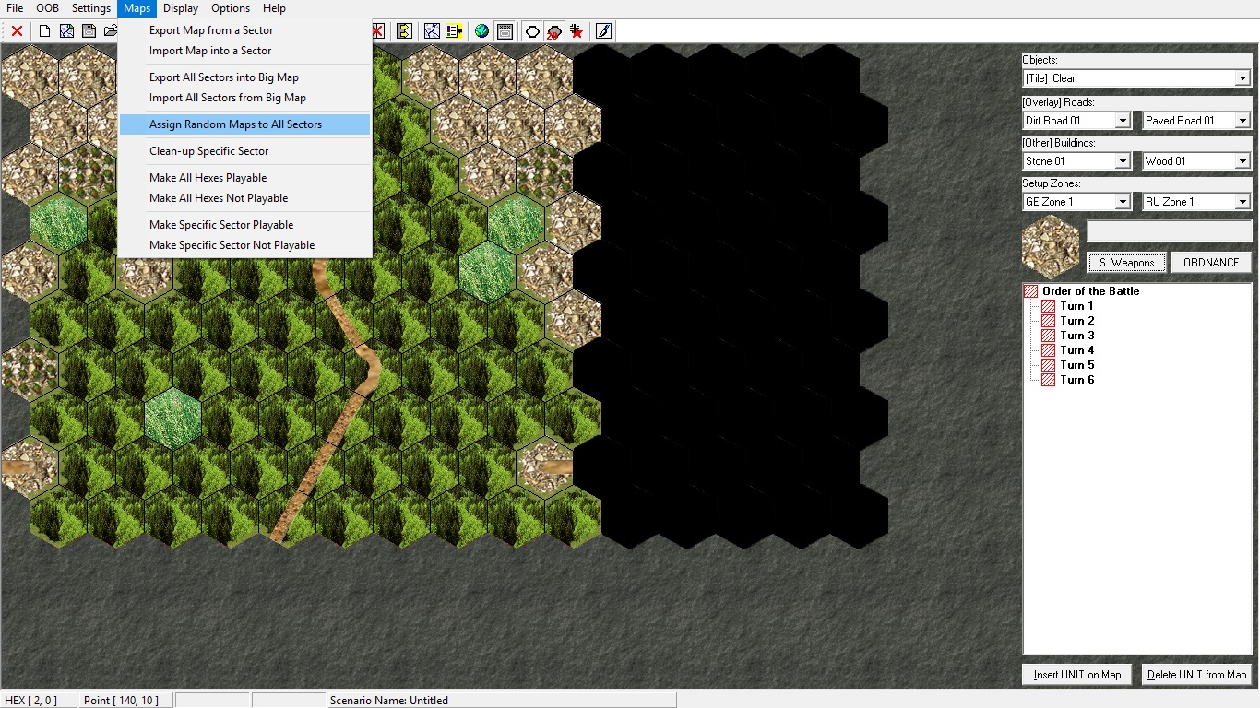Image resolution: width=1260 pixels, height=708 pixels.
Task: Open the Settings menu
Action: click(91, 8)
